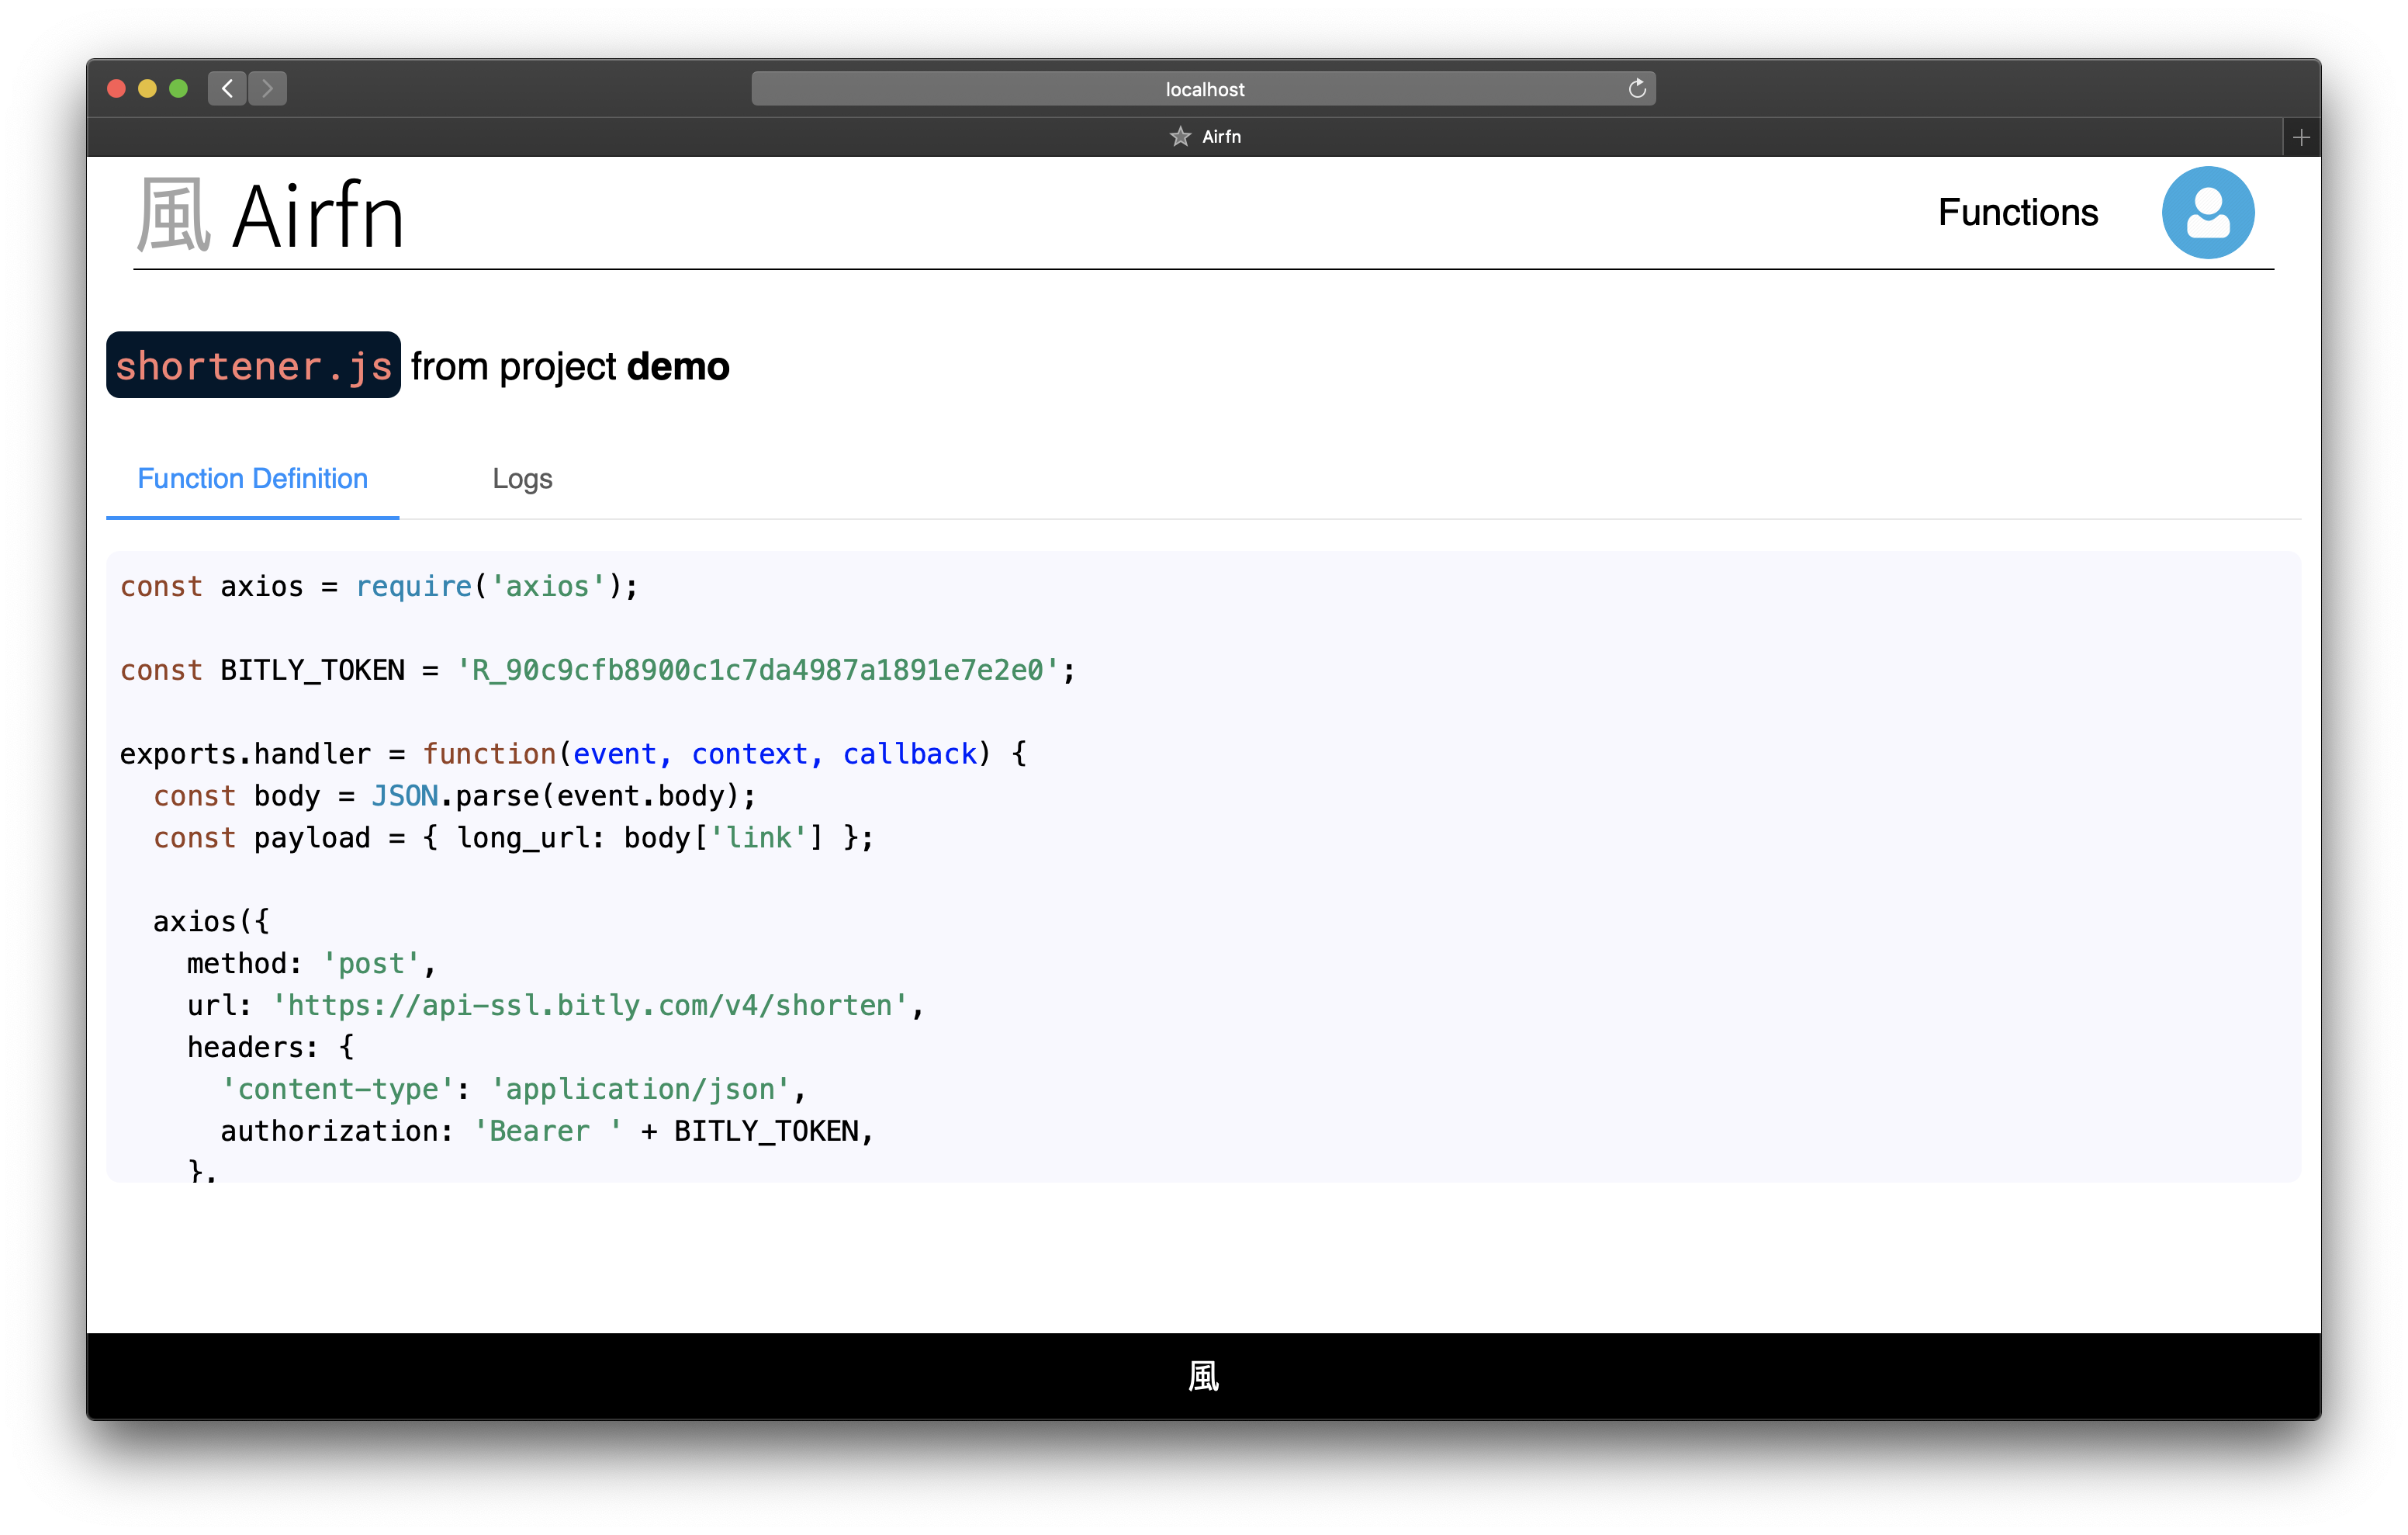The width and height of the screenshot is (2408, 1535).
Task: Click the browser back navigation arrow
Action: (x=228, y=86)
